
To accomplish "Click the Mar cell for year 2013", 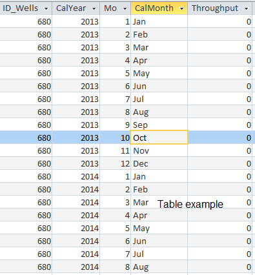I will 159,47.
